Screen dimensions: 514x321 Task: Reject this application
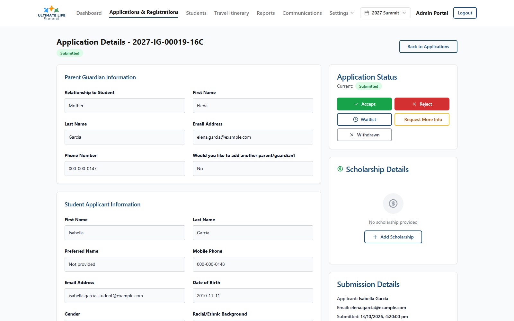click(x=422, y=104)
